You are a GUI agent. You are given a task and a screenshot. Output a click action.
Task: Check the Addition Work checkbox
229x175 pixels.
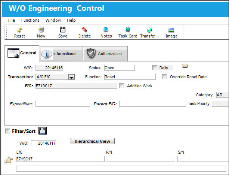click(121, 86)
